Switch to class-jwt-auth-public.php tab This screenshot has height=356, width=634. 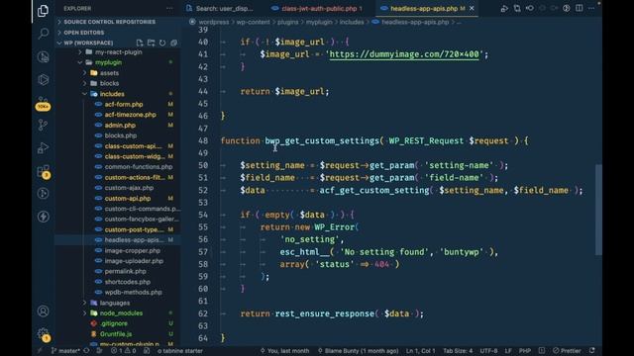[x=317, y=9]
